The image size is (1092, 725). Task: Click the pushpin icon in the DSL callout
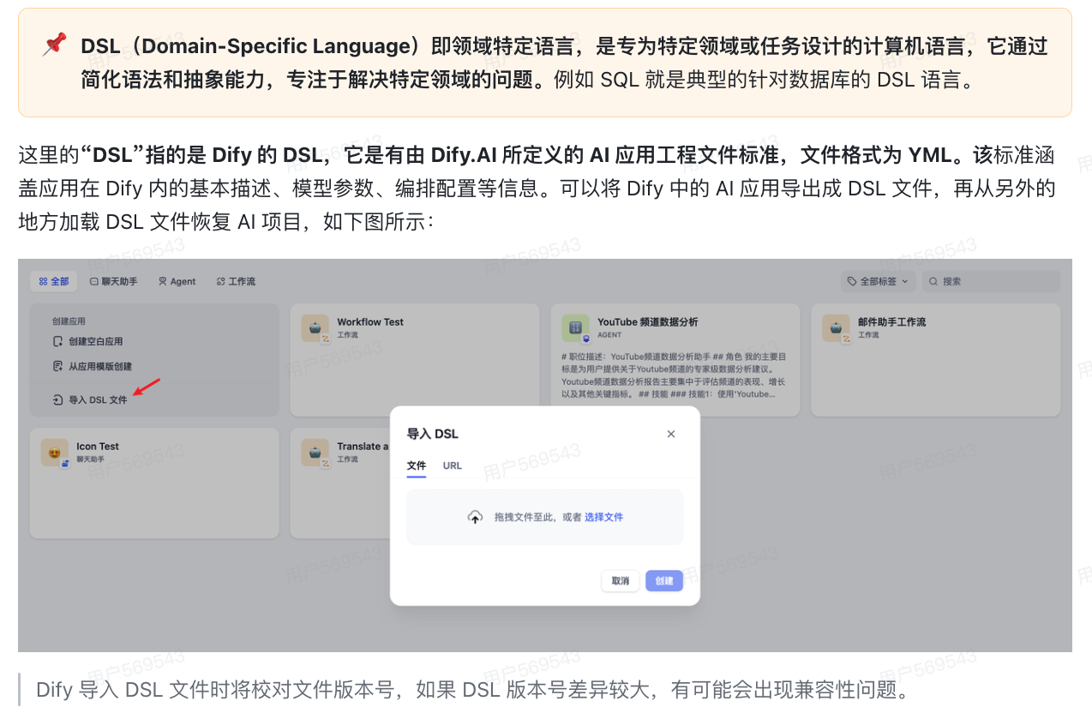point(54,45)
